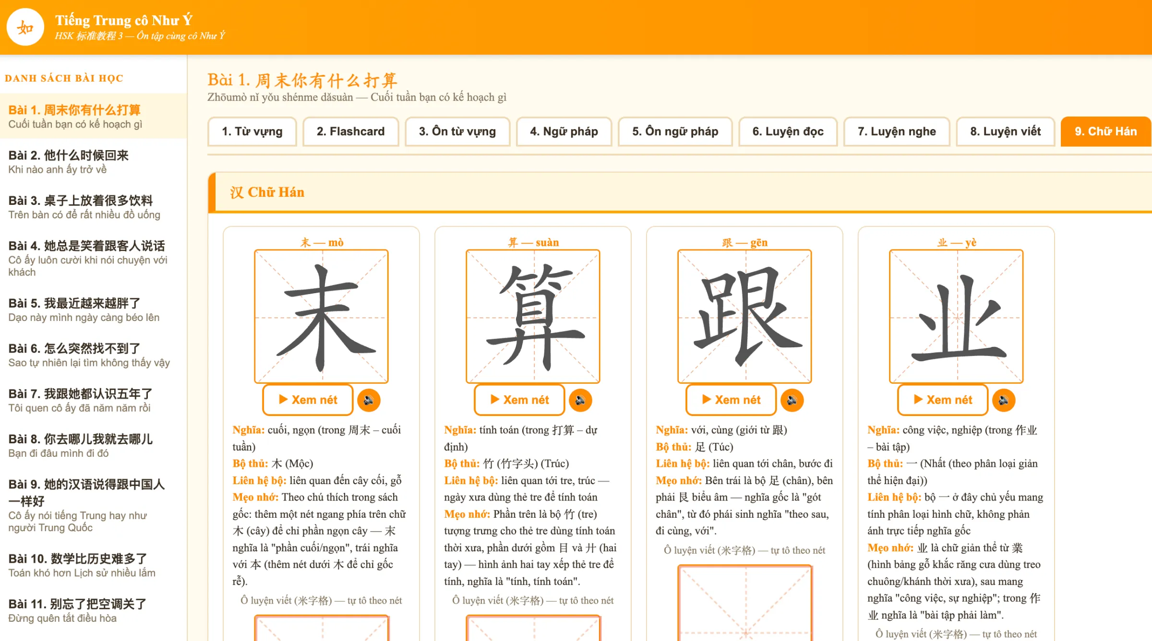Click the practice writing grid under 末
The height and width of the screenshot is (641, 1152).
point(321,628)
